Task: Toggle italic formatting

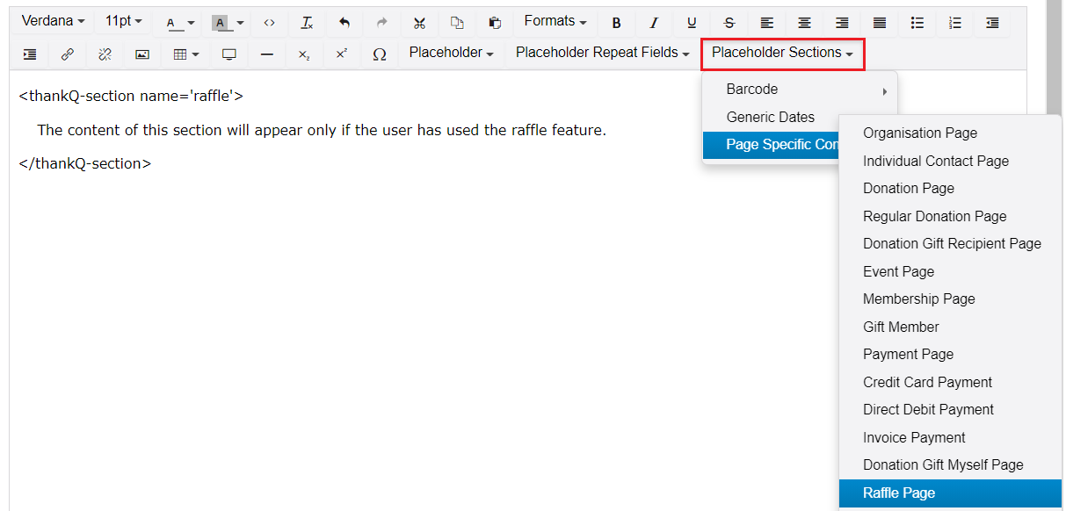Action: click(x=654, y=24)
